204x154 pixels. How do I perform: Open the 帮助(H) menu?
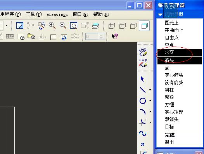point(101,14)
